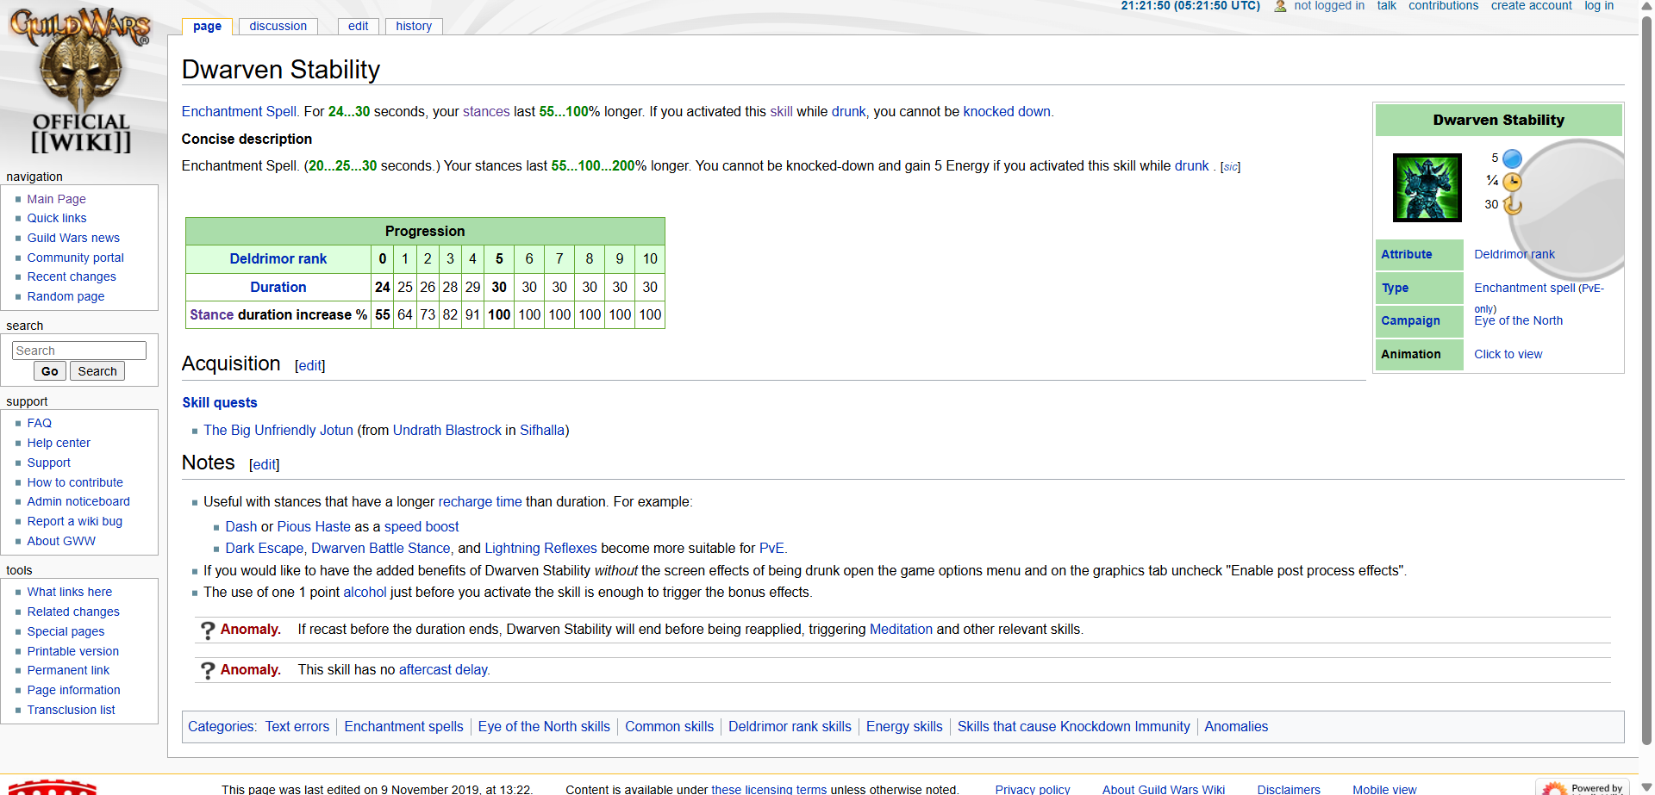This screenshot has height=795, width=1655.
Task: Go to a Random page
Action: tap(66, 296)
